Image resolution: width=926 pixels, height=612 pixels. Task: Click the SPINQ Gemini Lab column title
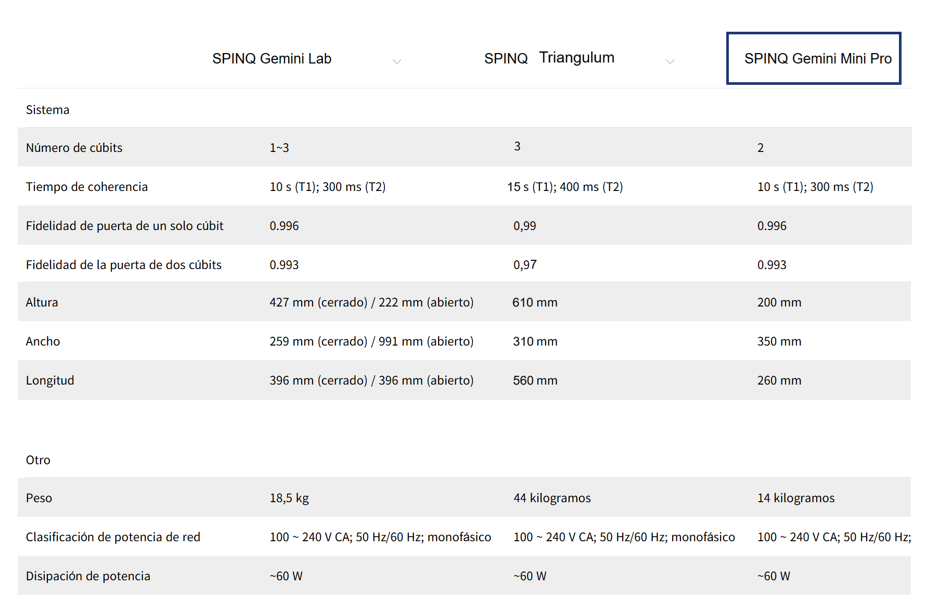(x=272, y=59)
